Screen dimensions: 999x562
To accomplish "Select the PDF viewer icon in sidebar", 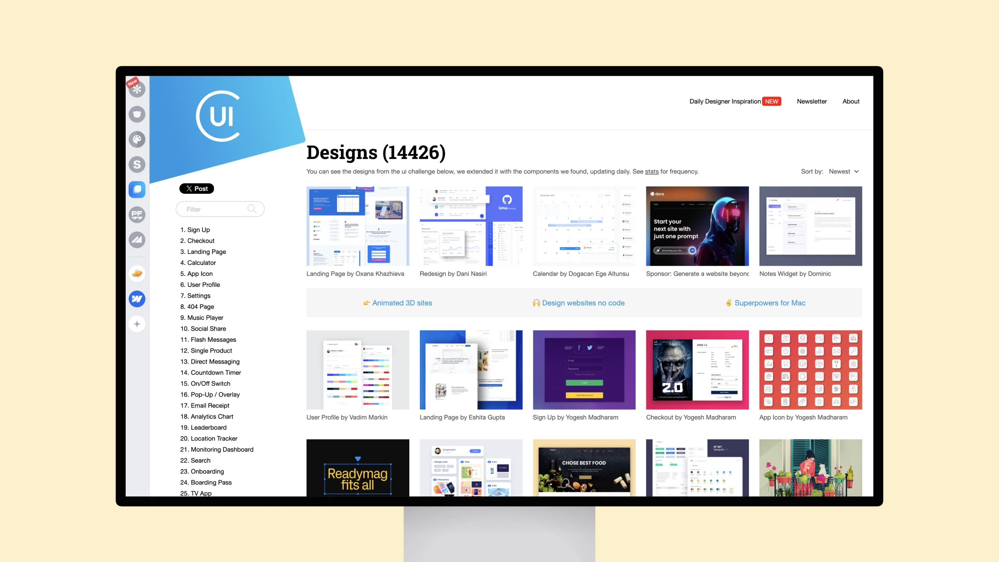I will [137, 214].
